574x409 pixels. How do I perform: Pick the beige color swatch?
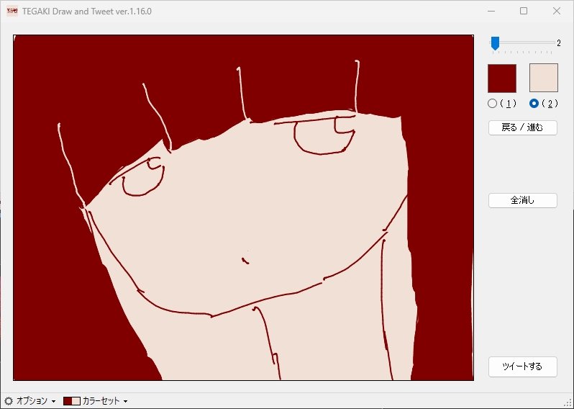coord(543,78)
